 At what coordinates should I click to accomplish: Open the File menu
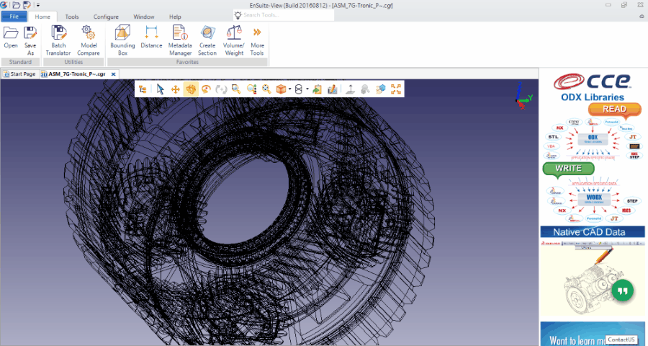pyautogui.click(x=14, y=17)
